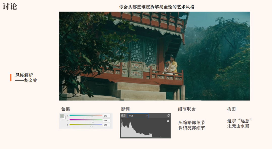Click the G value field showing 184
Screen dimensions: 272x149
coord(107,120)
